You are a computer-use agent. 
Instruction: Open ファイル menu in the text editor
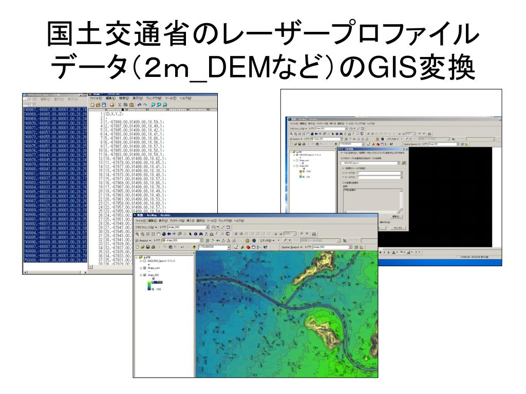(96, 98)
